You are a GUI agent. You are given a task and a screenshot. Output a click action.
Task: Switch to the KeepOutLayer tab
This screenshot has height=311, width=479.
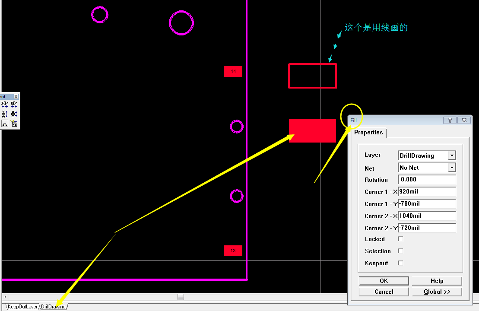pyautogui.click(x=22, y=307)
